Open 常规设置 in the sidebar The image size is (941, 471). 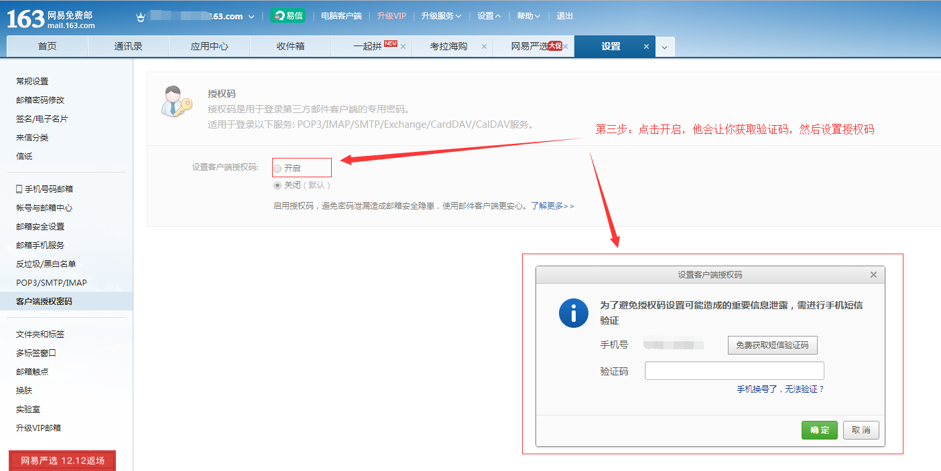(x=32, y=81)
